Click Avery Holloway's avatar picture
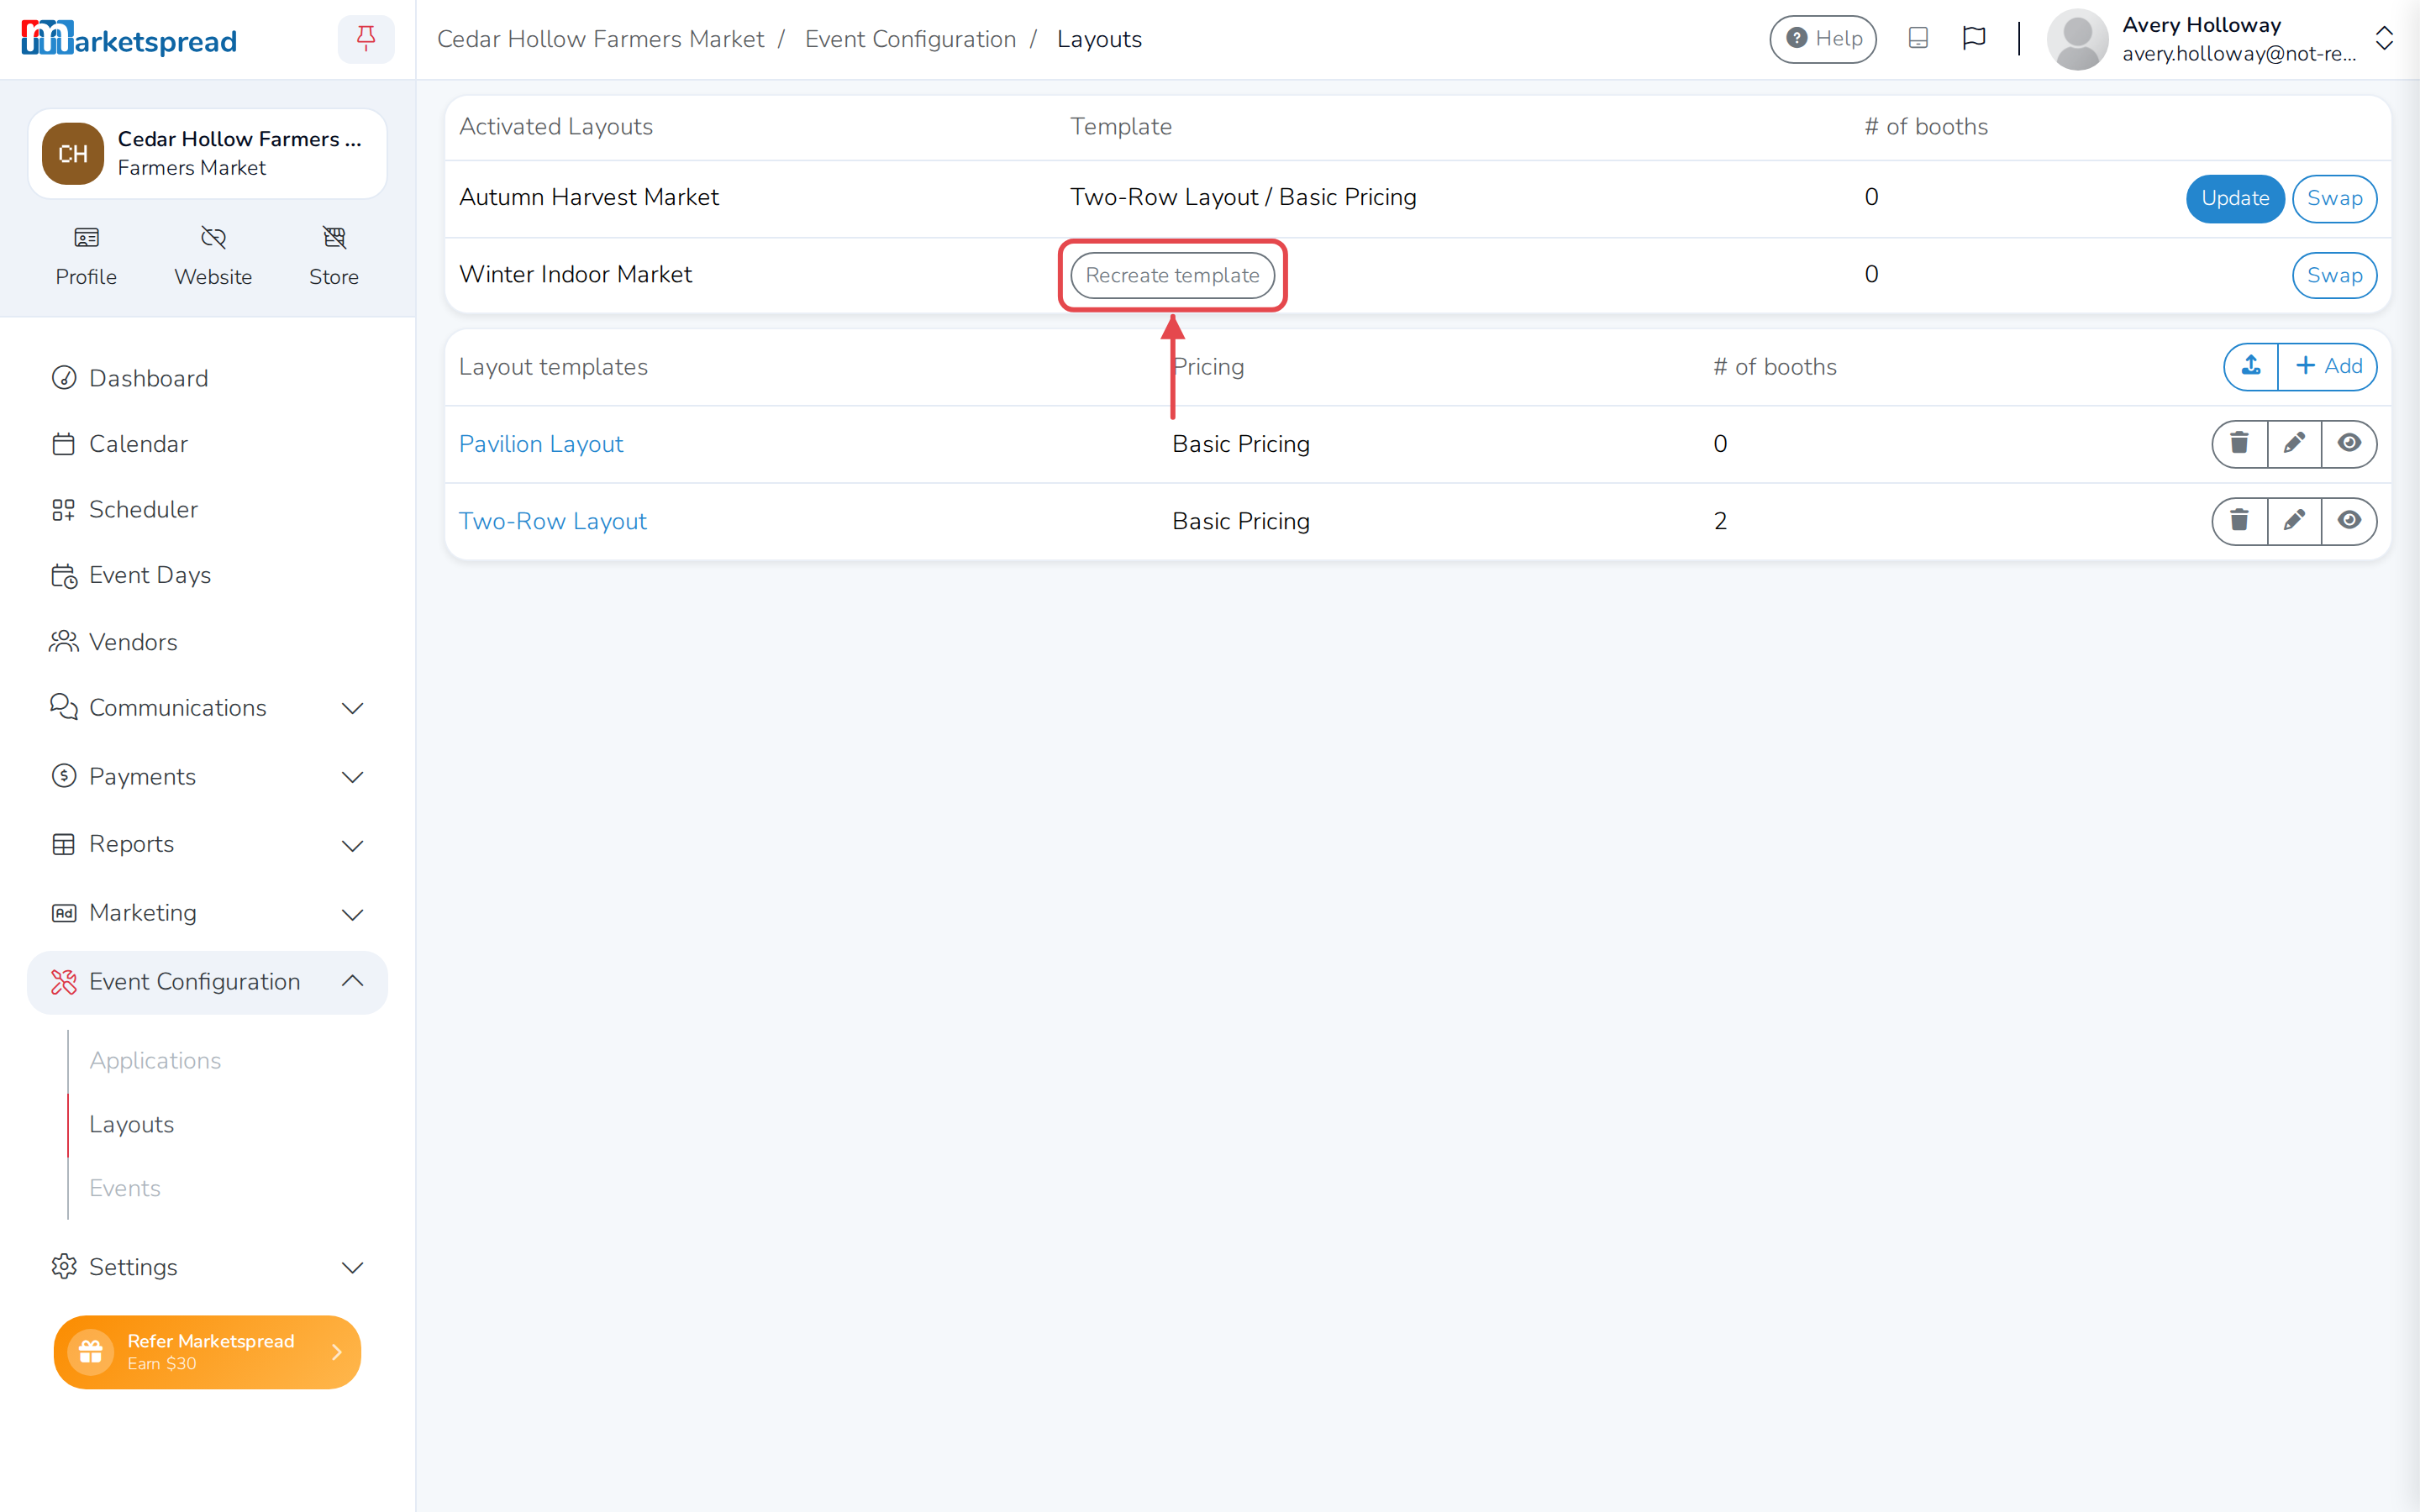 click(2077, 39)
